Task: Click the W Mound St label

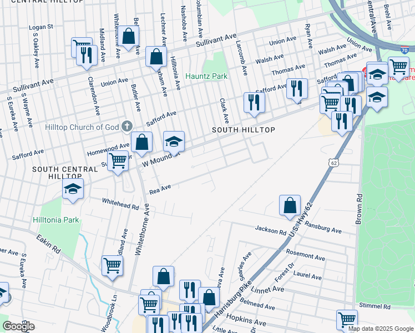Action: pos(161,159)
